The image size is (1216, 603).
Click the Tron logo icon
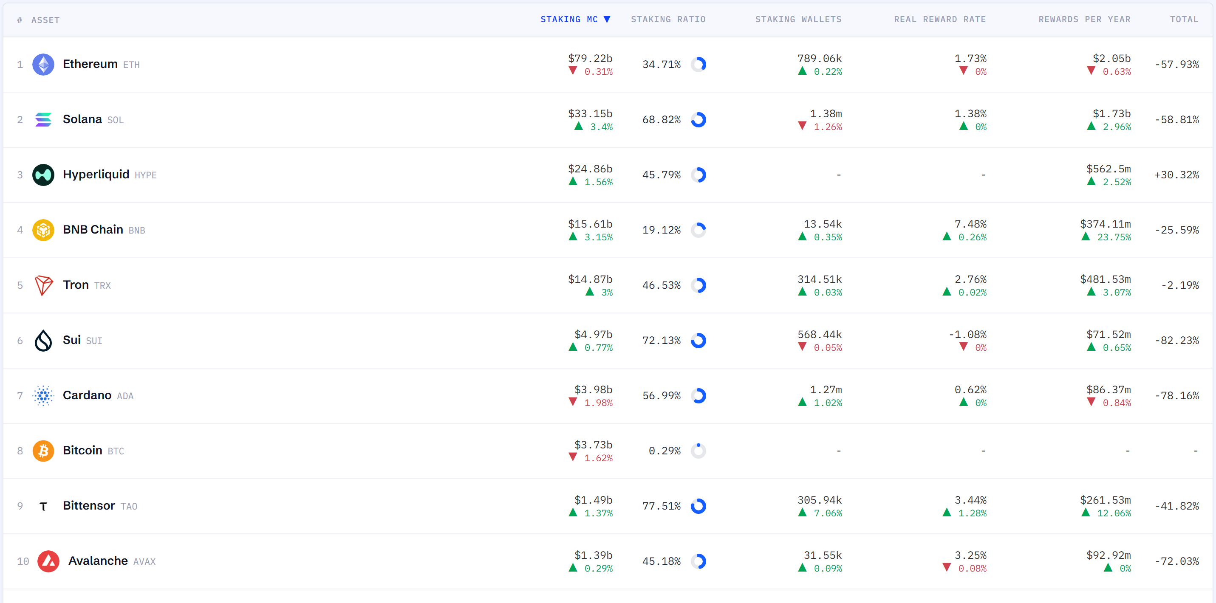pos(43,285)
